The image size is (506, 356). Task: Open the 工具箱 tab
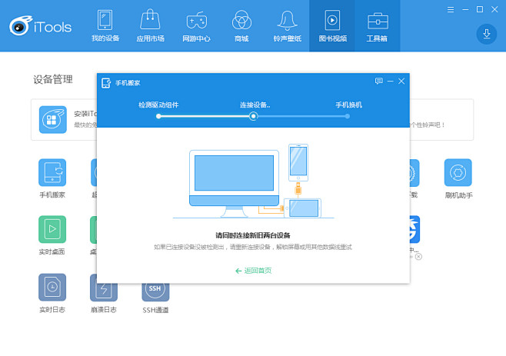point(378,26)
